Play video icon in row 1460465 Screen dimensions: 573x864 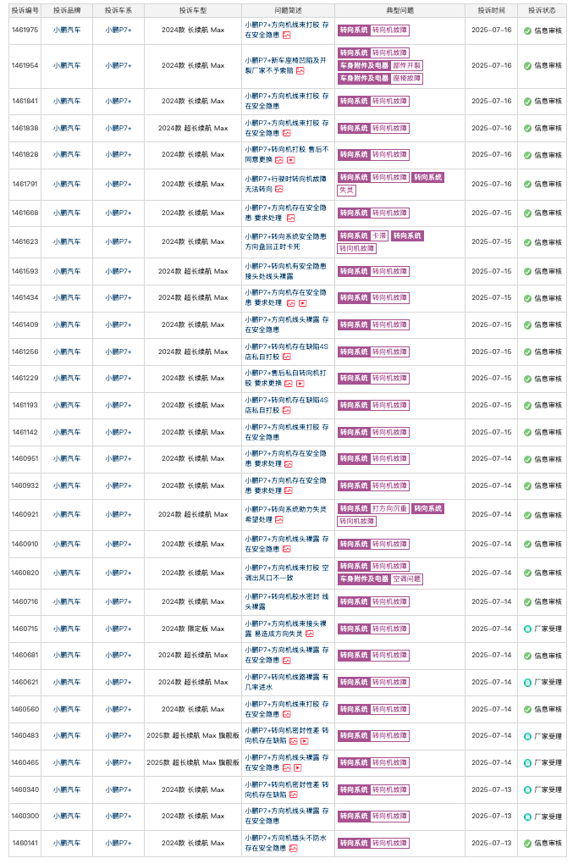tap(298, 768)
